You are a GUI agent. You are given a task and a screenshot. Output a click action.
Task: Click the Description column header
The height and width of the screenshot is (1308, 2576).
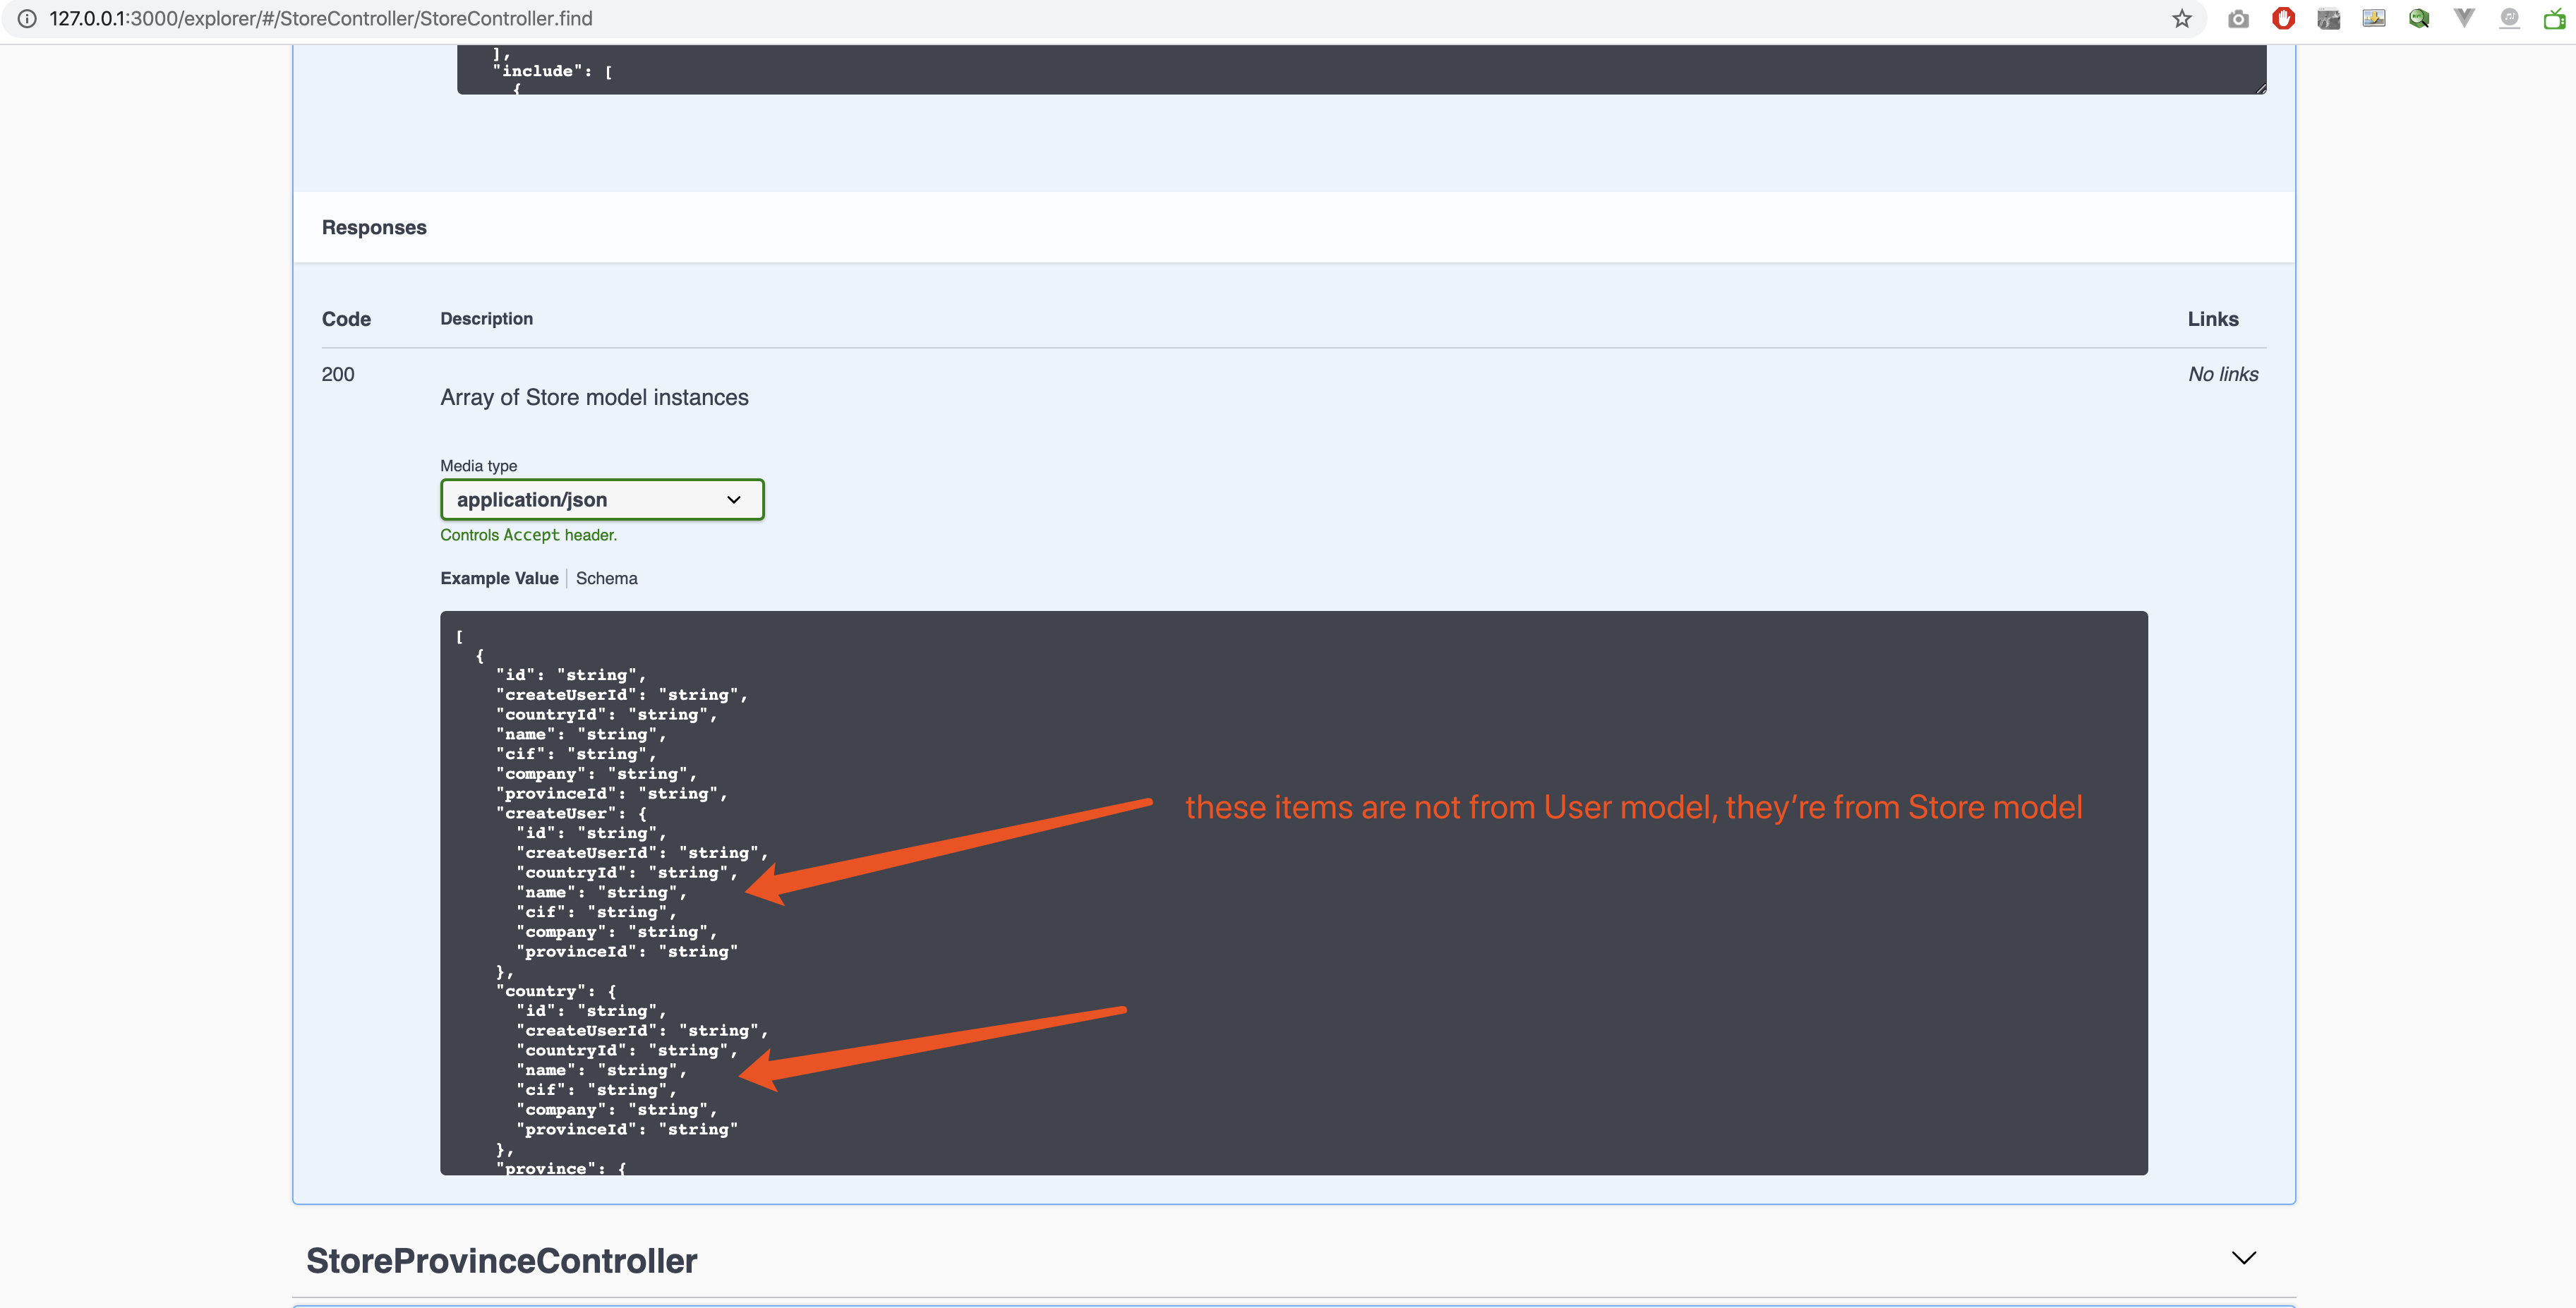[486, 318]
